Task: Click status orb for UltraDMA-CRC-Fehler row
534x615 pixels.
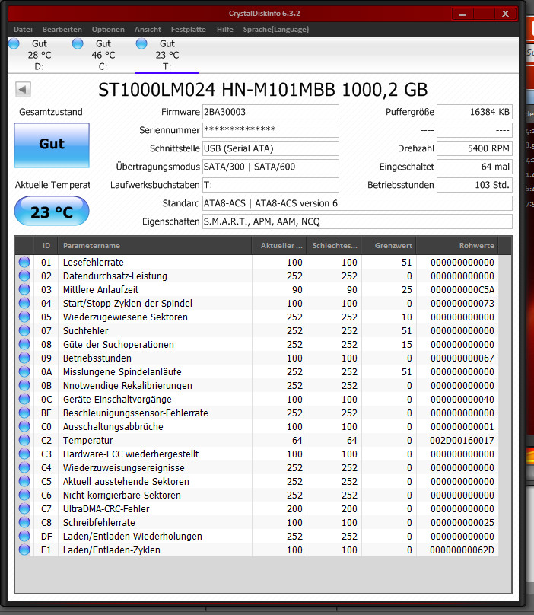Action: pyautogui.click(x=24, y=508)
